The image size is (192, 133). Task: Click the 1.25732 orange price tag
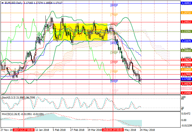(x=186, y=13)
